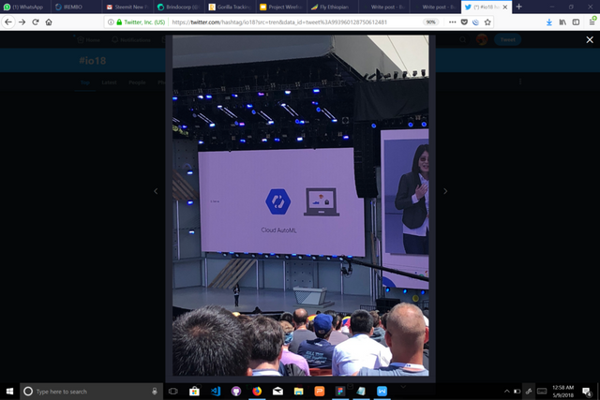Switch to the IREMBO tab

pos(77,7)
